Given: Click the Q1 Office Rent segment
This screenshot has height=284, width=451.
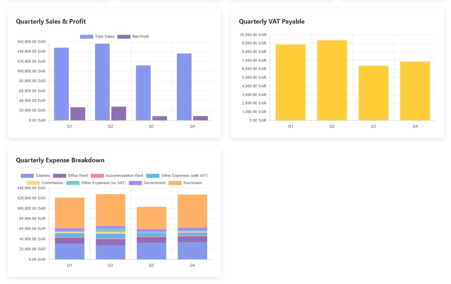Looking at the screenshot, I should [70, 240].
